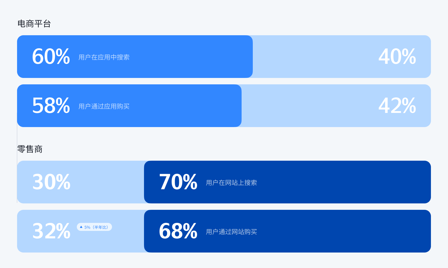Click the 5%（半年比）badge
Screen dimensions: 448x268
tap(94, 227)
